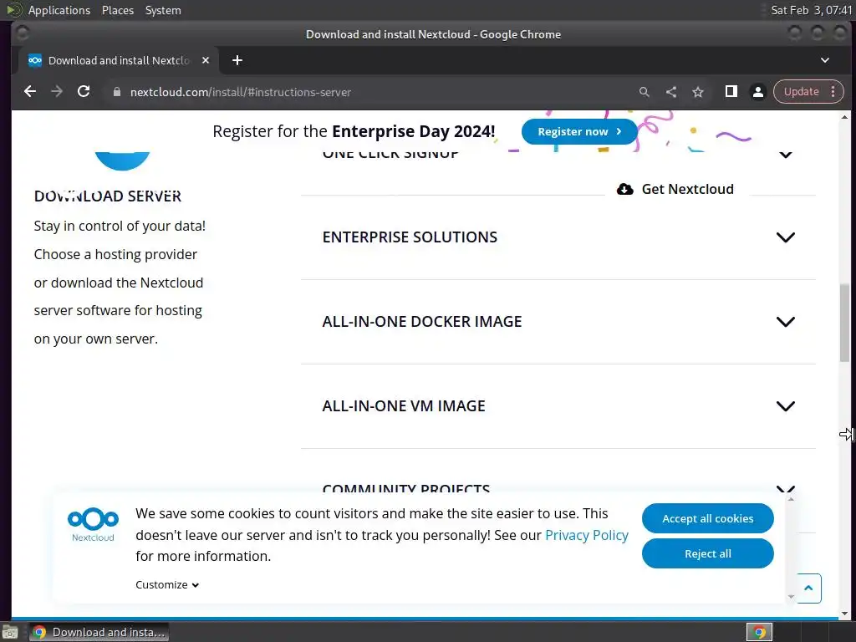The height and width of the screenshot is (642, 856).
Task: Click the All-in-one Docker Image heading
Action: [x=422, y=322]
